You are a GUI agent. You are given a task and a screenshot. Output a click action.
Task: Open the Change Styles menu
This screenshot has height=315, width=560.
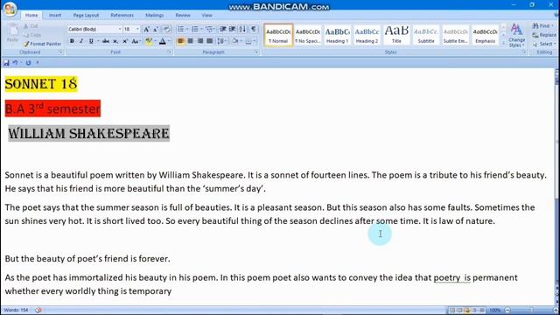click(x=517, y=35)
